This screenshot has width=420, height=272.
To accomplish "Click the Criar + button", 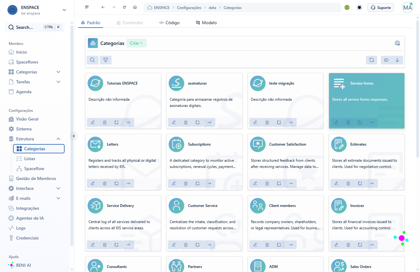I will [x=136, y=43].
